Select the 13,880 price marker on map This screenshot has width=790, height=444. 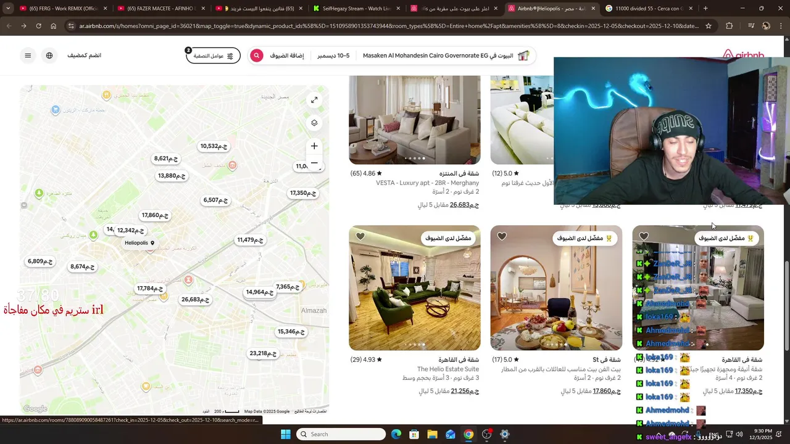coord(172,176)
